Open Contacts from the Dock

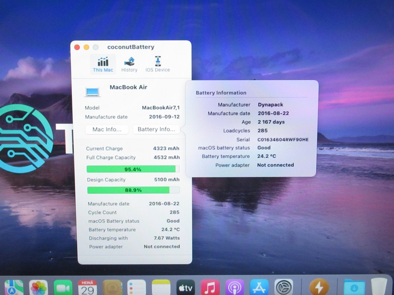point(112,288)
